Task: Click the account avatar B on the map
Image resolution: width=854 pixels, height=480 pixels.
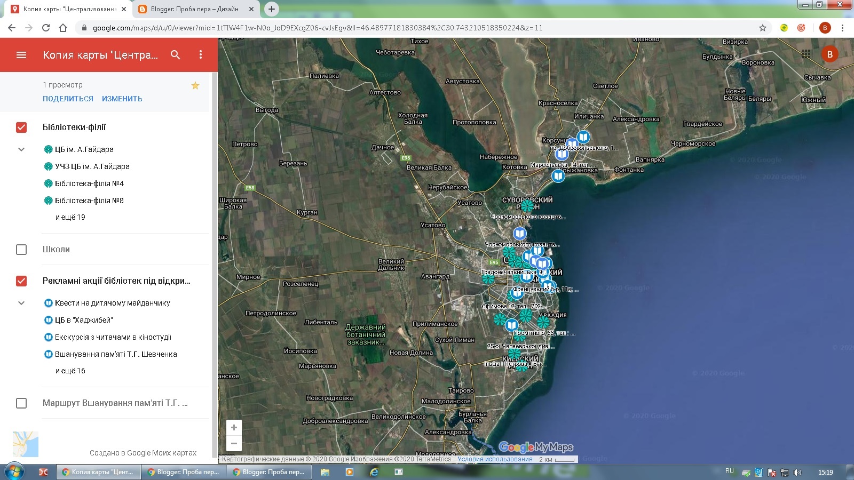Action: tap(829, 54)
